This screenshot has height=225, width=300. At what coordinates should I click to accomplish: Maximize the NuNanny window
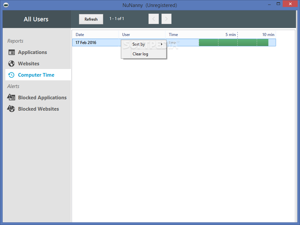[x=278, y=4]
